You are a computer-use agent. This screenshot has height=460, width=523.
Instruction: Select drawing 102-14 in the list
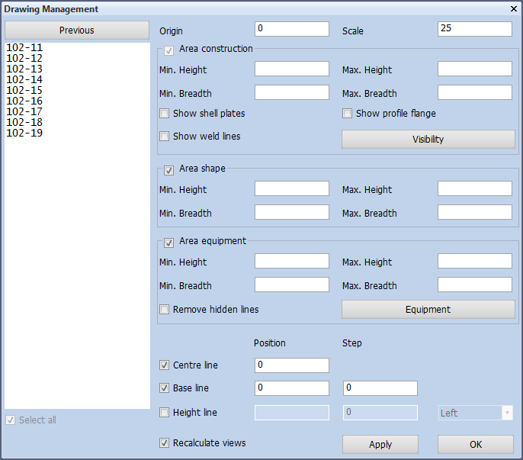click(x=24, y=80)
